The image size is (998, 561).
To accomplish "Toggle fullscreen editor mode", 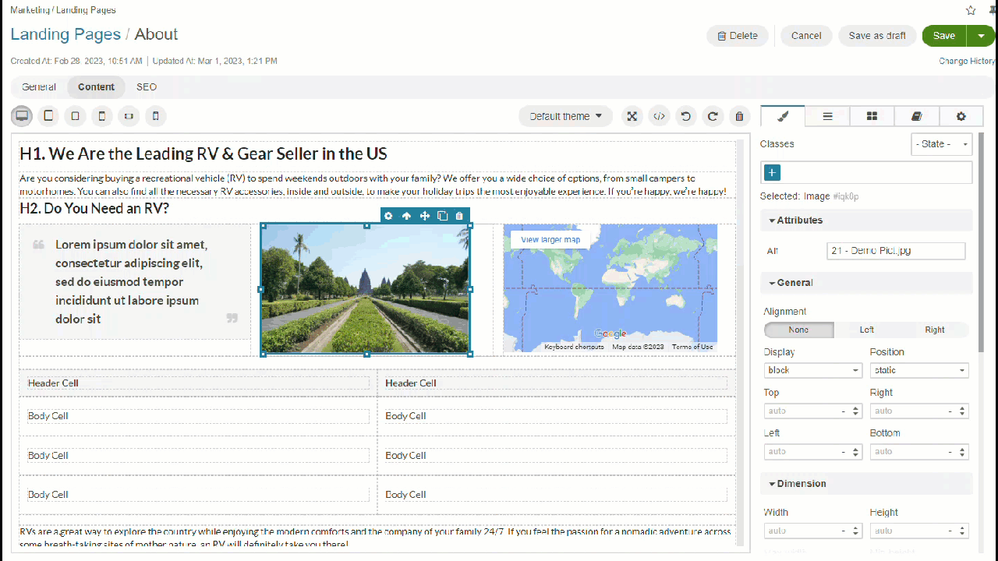I will [632, 116].
